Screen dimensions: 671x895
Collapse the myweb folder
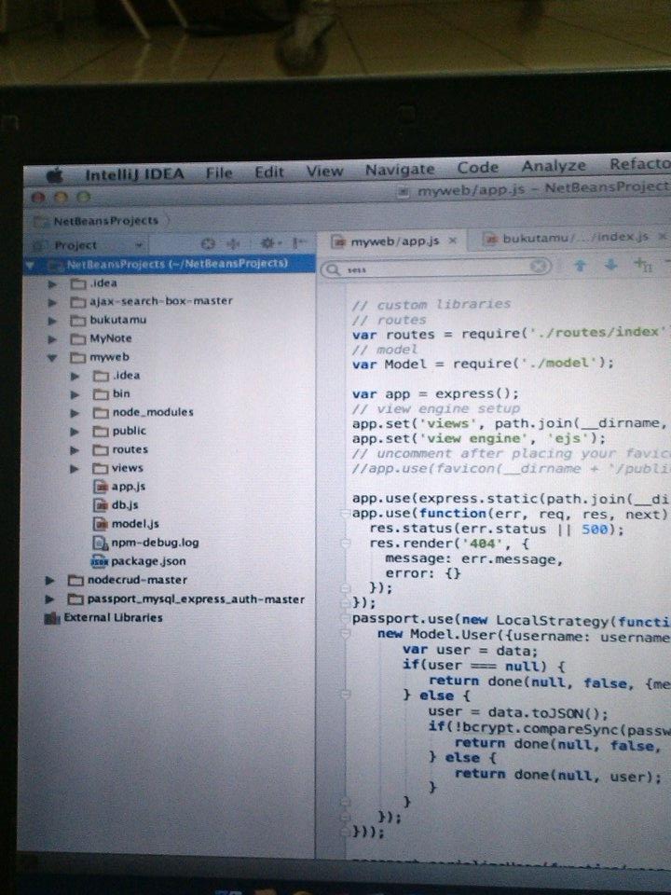[52, 358]
